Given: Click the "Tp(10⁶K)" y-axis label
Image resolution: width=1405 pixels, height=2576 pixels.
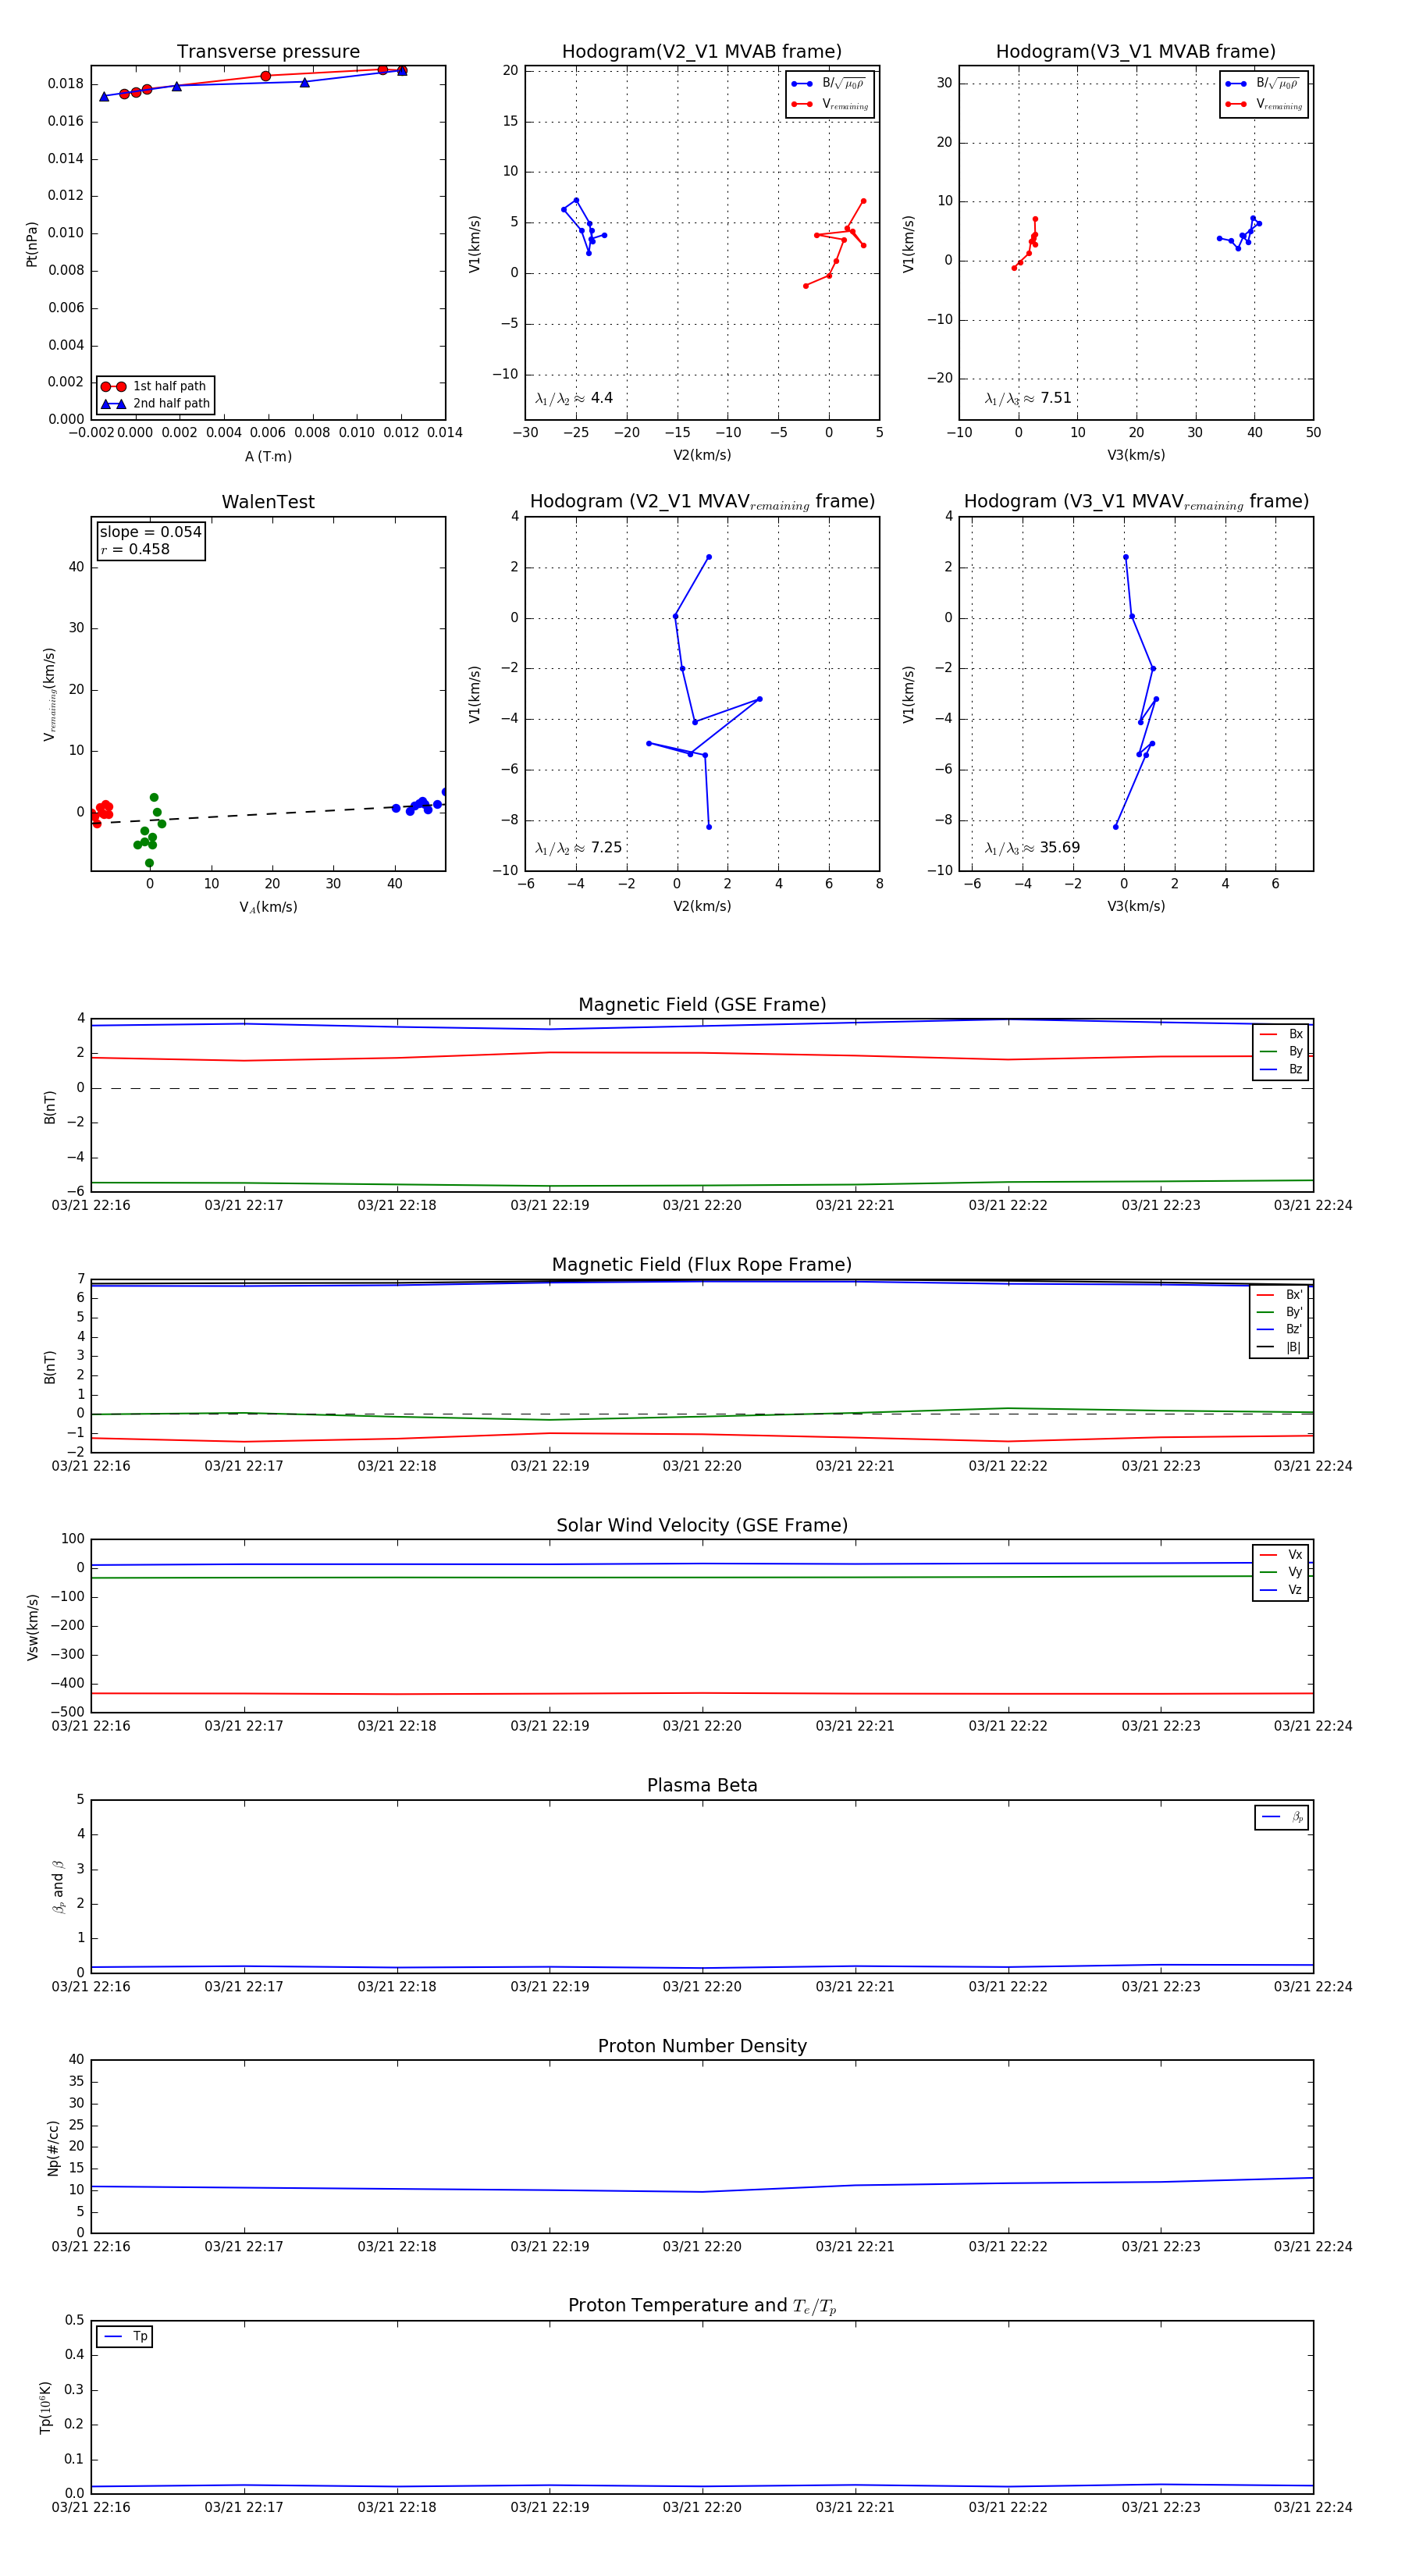Looking at the screenshot, I should coord(45,2407).
